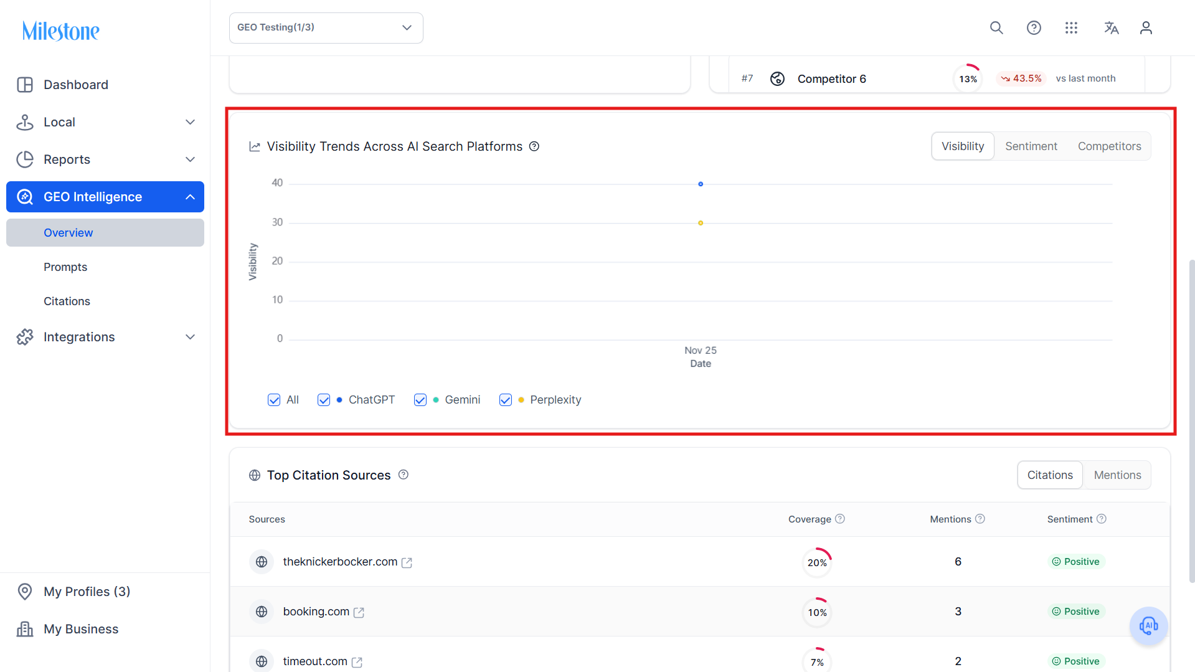This screenshot has height=672, width=1195.
Task: Click the My Business building icon
Action: [x=25, y=629]
